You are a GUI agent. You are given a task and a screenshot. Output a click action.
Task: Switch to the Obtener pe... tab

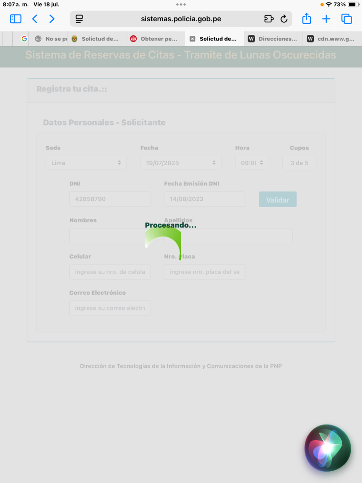[x=156, y=39]
